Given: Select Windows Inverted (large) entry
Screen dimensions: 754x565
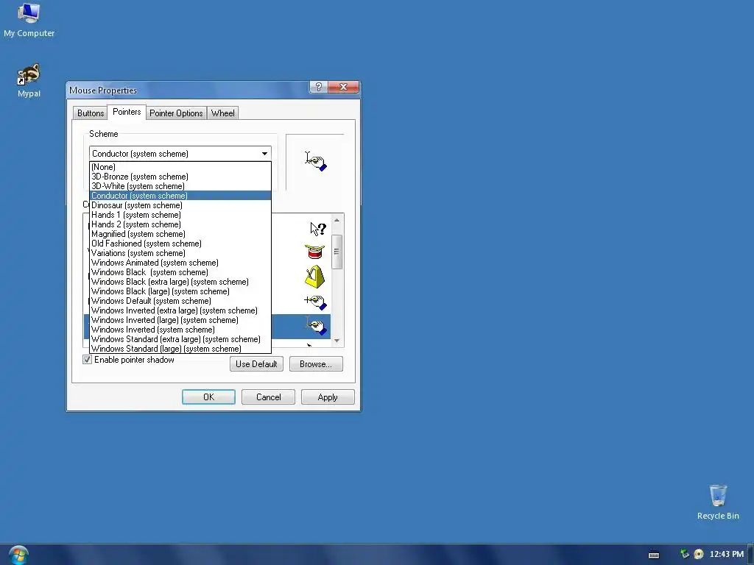Looking at the screenshot, I should click(180, 320).
